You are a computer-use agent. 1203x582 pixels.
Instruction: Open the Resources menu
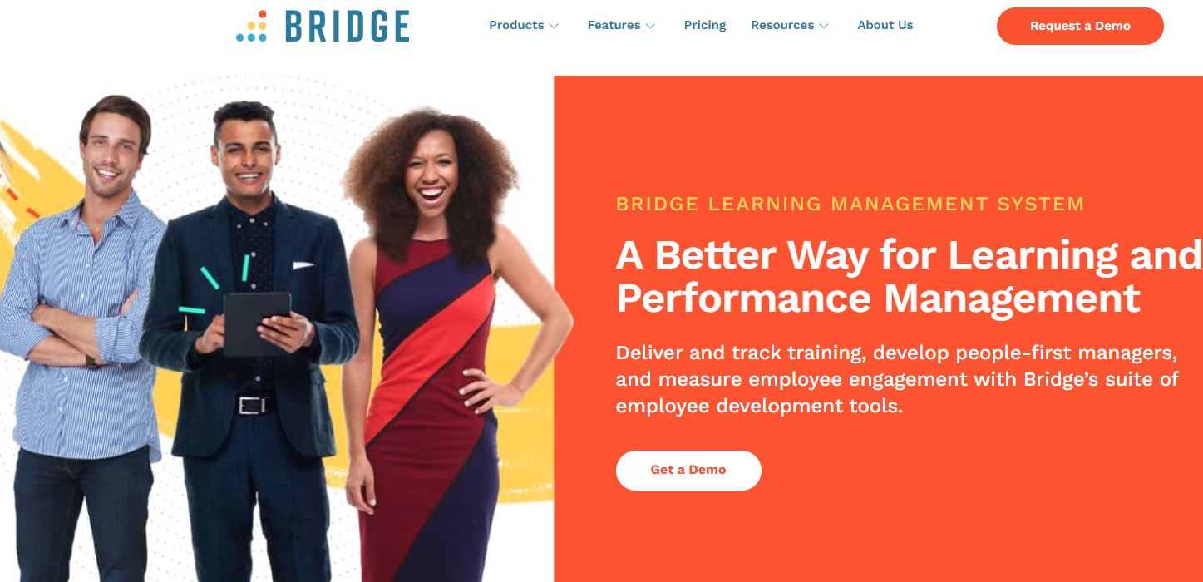pos(790,25)
